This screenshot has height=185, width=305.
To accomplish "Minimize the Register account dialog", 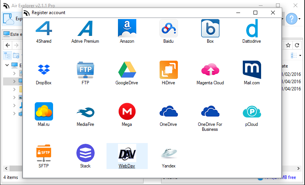I will tap(238, 13).
